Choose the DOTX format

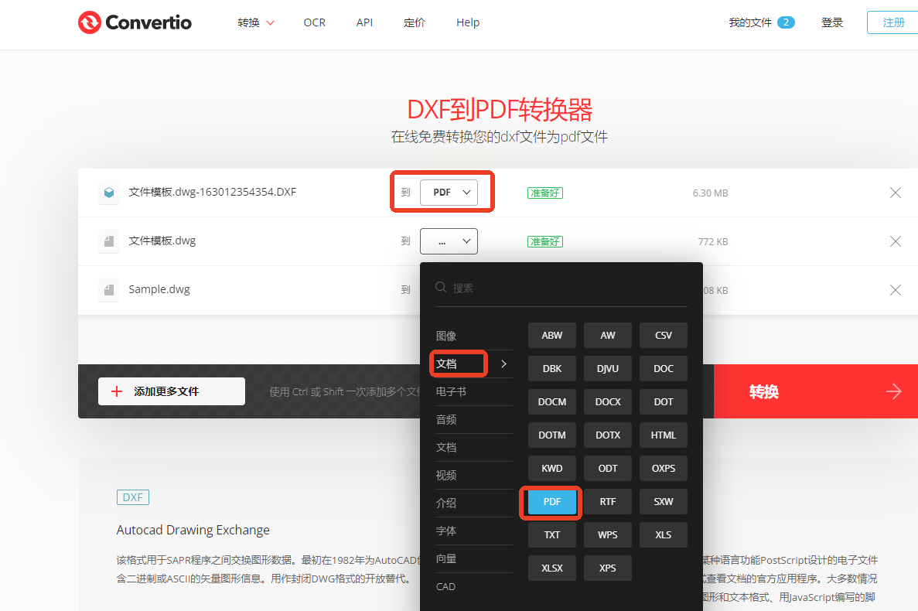pos(608,435)
